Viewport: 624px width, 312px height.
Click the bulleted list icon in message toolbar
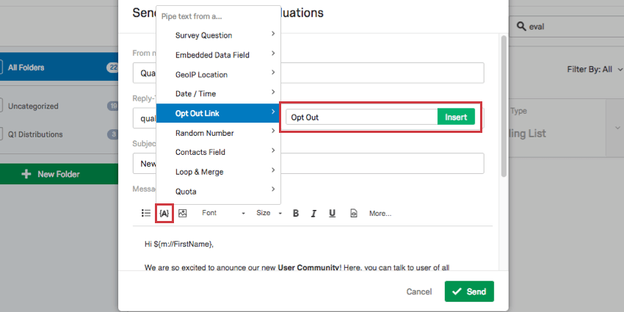tap(145, 213)
